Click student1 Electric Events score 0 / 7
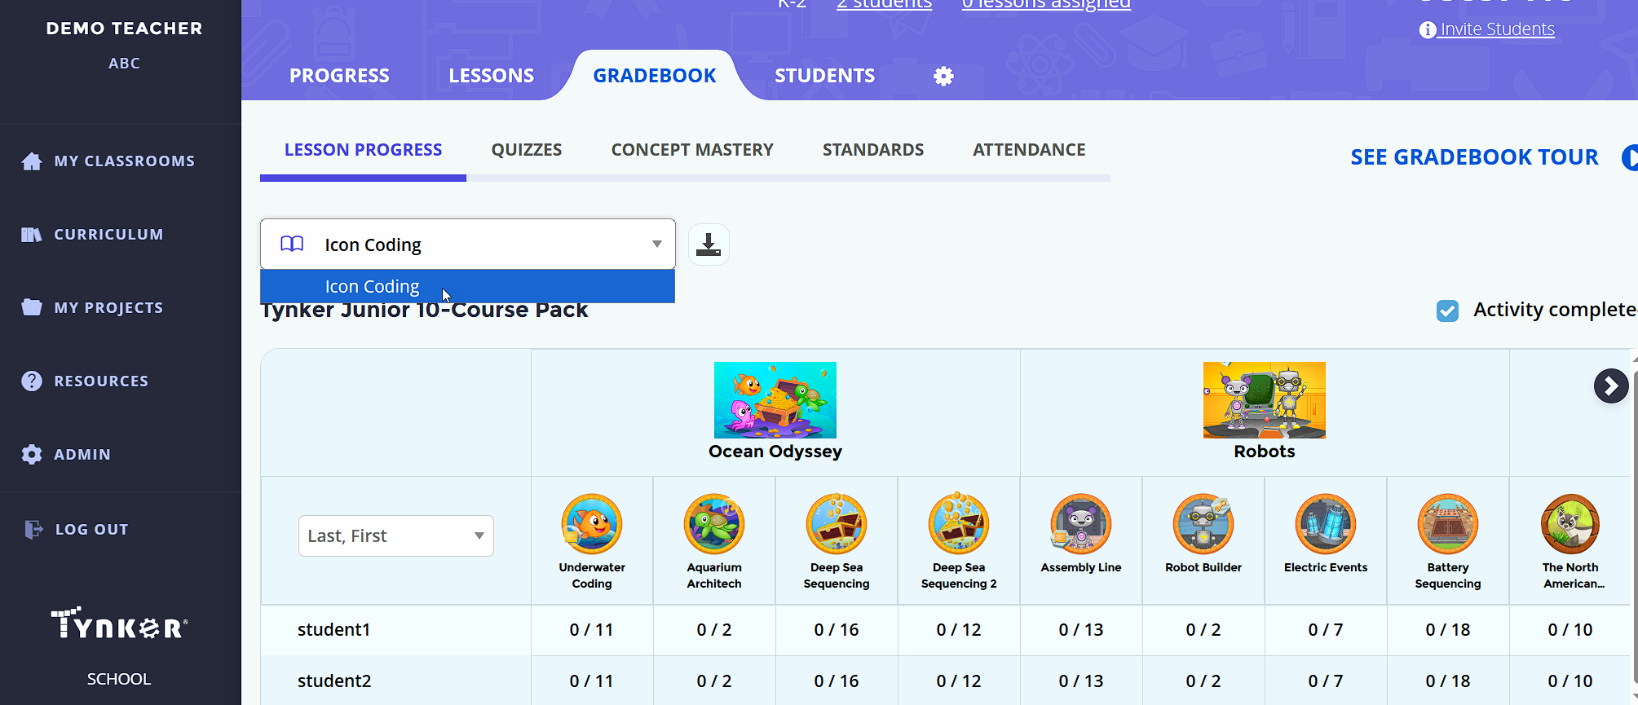 coord(1326,630)
